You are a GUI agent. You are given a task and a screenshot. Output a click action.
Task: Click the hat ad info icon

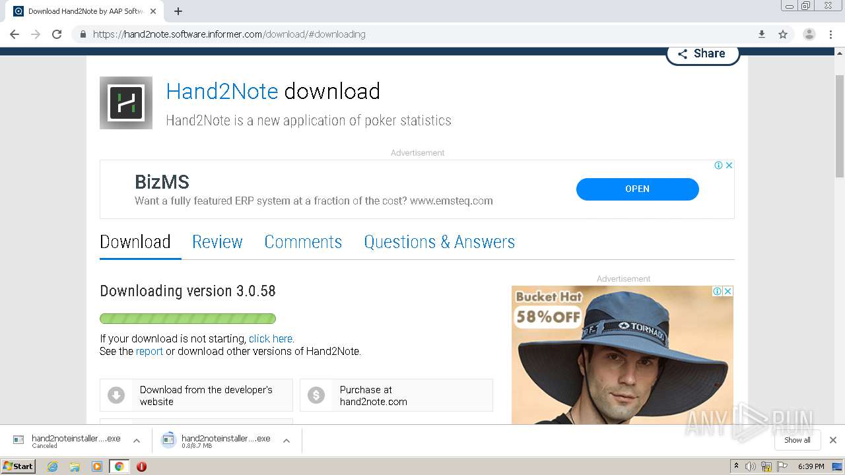(717, 291)
